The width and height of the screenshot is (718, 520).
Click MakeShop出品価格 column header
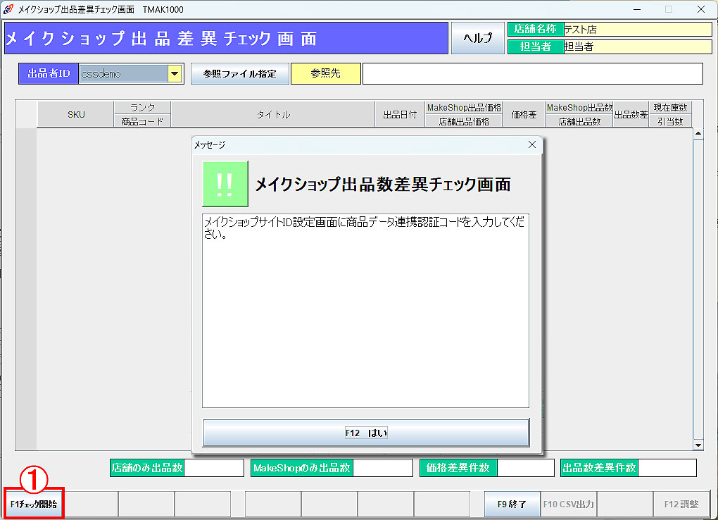[464, 107]
